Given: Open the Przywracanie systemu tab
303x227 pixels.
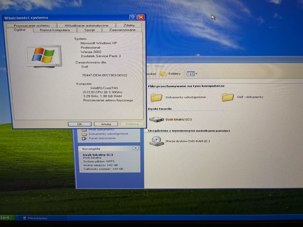Looking at the screenshot, I should point(31,25).
